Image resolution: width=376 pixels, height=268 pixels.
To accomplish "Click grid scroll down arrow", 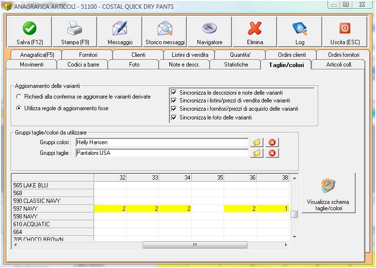I will 294,237.
